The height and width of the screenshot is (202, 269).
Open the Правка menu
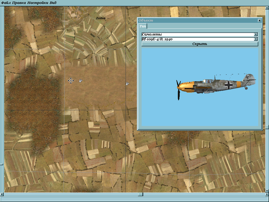[x=19, y=3]
